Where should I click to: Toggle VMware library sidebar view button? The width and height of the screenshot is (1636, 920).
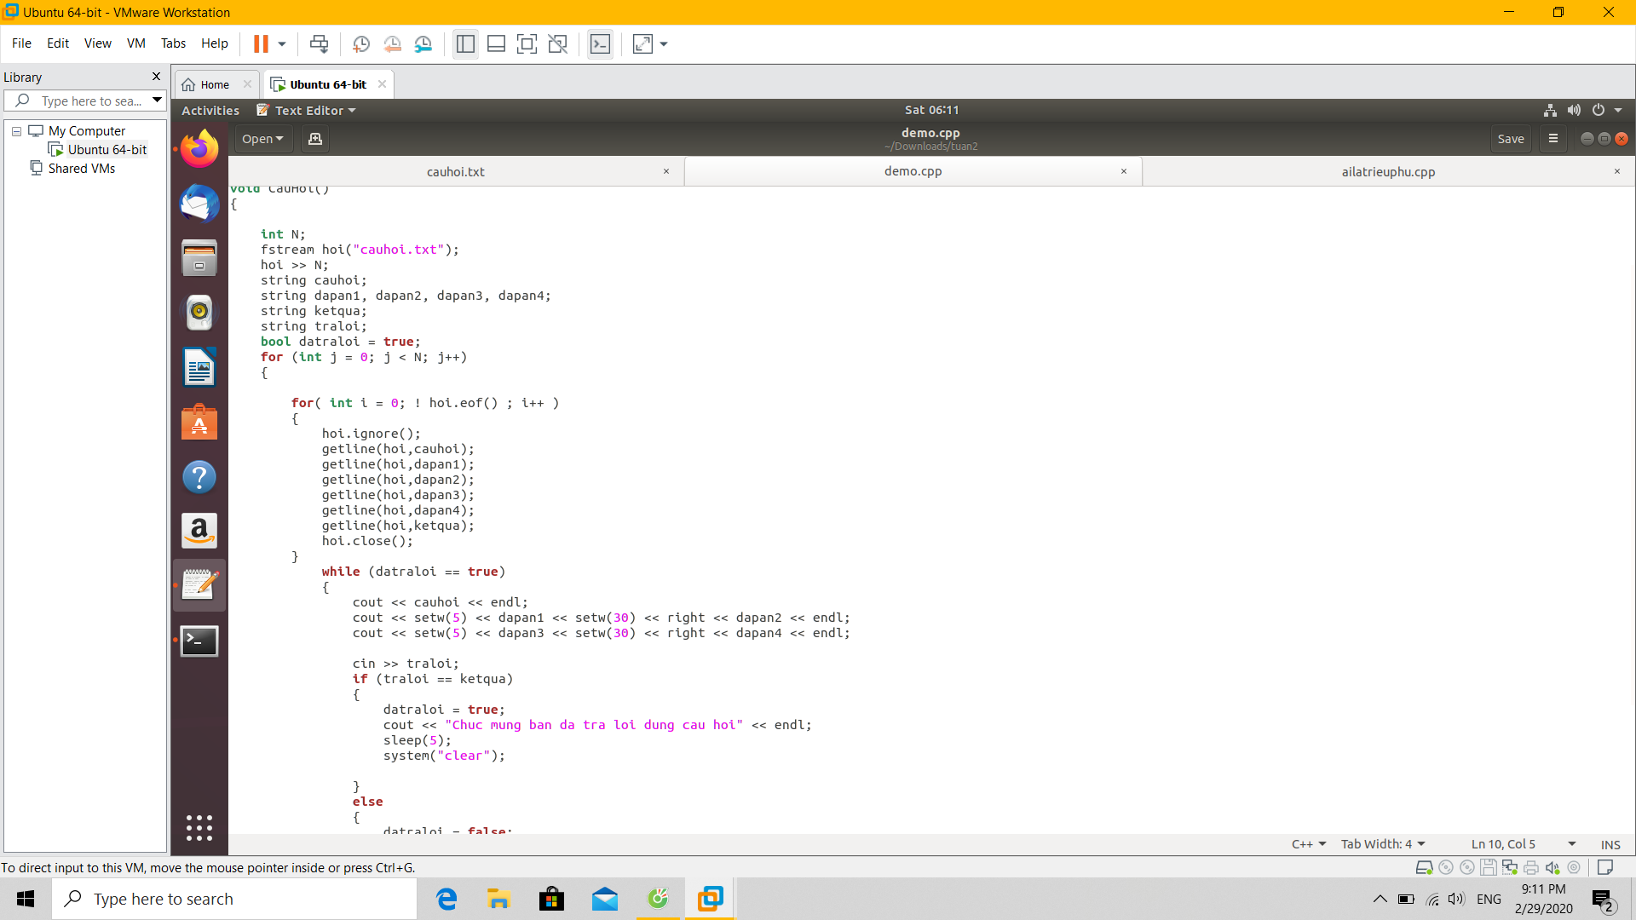(465, 43)
